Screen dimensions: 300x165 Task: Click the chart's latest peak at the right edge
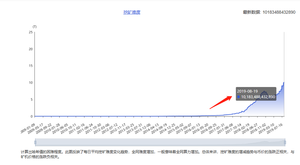[284, 83]
